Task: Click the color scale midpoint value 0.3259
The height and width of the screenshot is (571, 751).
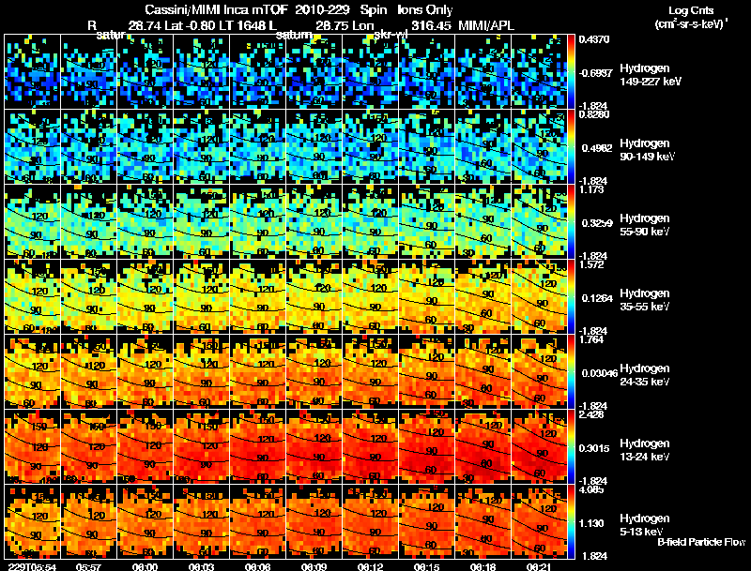Action: point(597,223)
